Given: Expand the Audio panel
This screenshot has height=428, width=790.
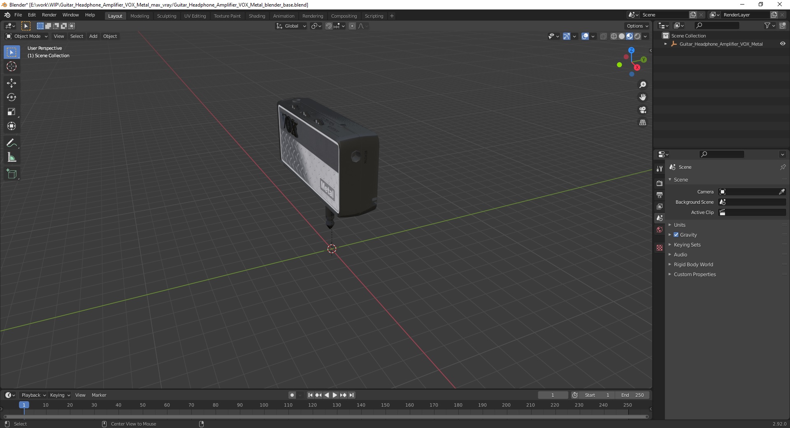Looking at the screenshot, I should [680, 254].
